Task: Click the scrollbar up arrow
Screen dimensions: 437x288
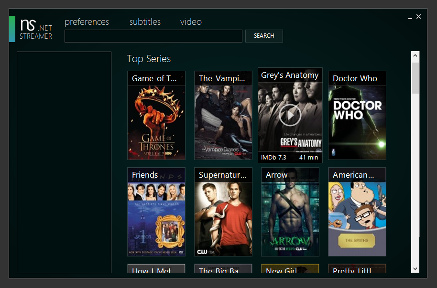Action: coord(415,55)
